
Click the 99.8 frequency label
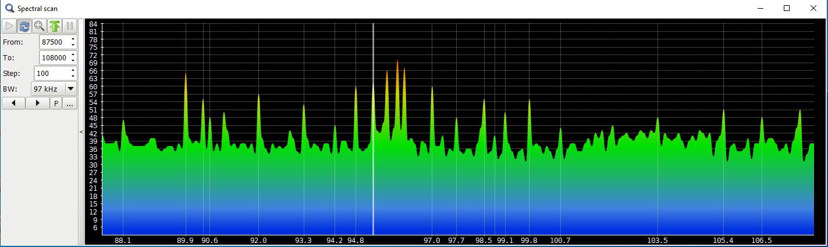(529, 240)
